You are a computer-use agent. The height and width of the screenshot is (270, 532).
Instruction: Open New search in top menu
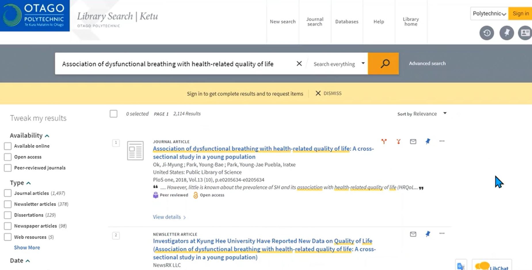[283, 22]
